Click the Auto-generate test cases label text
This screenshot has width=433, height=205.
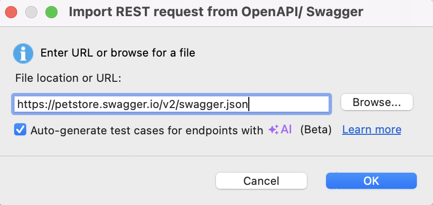(146, 130)
